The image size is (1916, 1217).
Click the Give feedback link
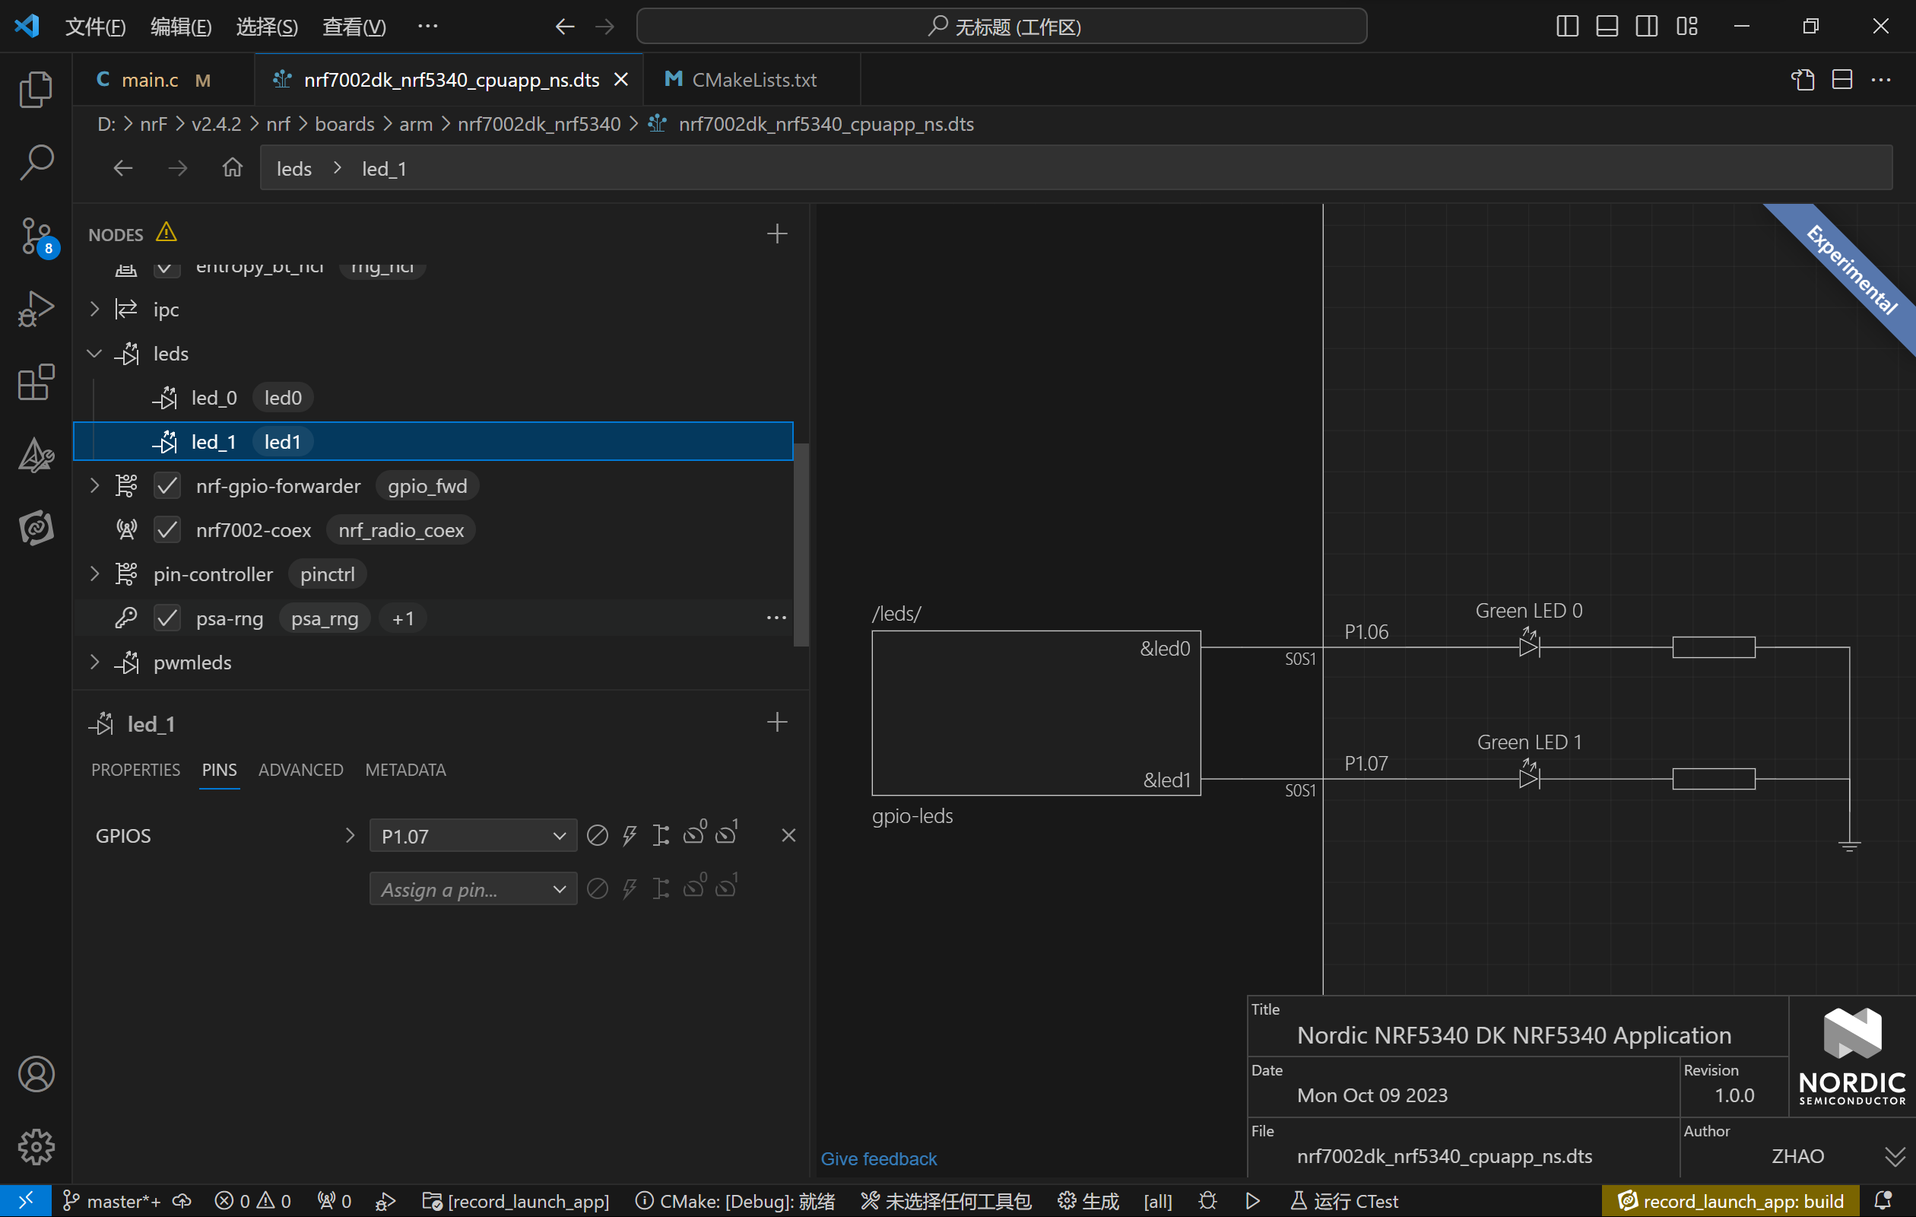tap(878, 1159)
